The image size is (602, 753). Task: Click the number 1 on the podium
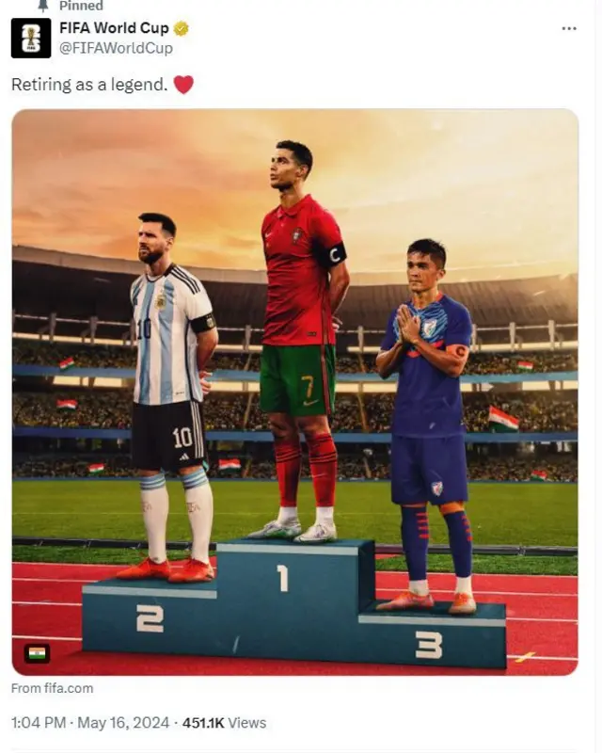pyautogui.click(x=282, y=578)
